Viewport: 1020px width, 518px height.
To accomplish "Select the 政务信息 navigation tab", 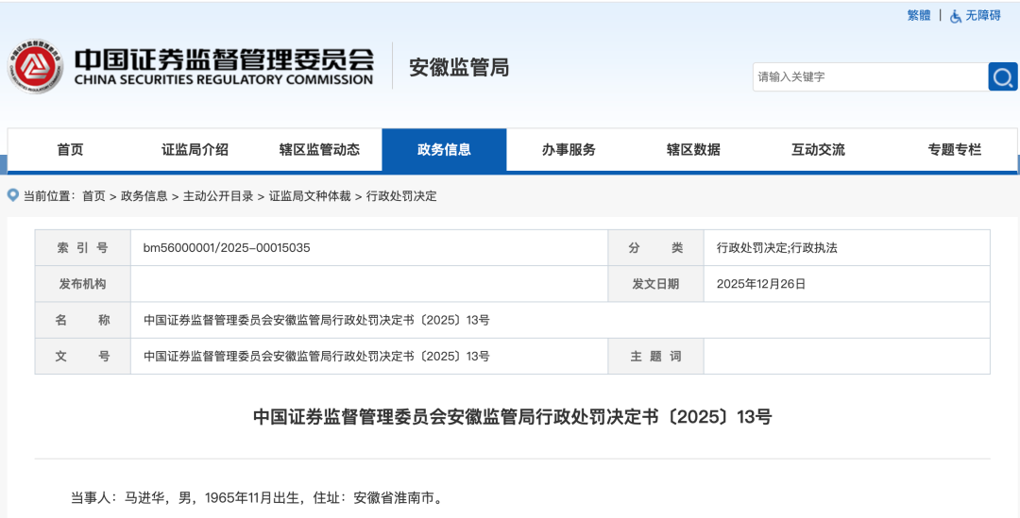I will pyautogui.click(x=444, y=149).
